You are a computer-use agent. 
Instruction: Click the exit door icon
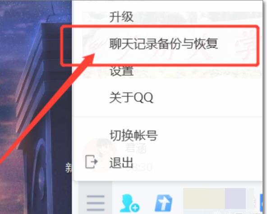[x=92, y=162]
